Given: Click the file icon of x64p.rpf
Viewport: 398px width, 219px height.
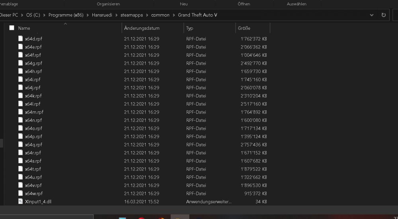Looking at the screenshot, I should [21, 136].
